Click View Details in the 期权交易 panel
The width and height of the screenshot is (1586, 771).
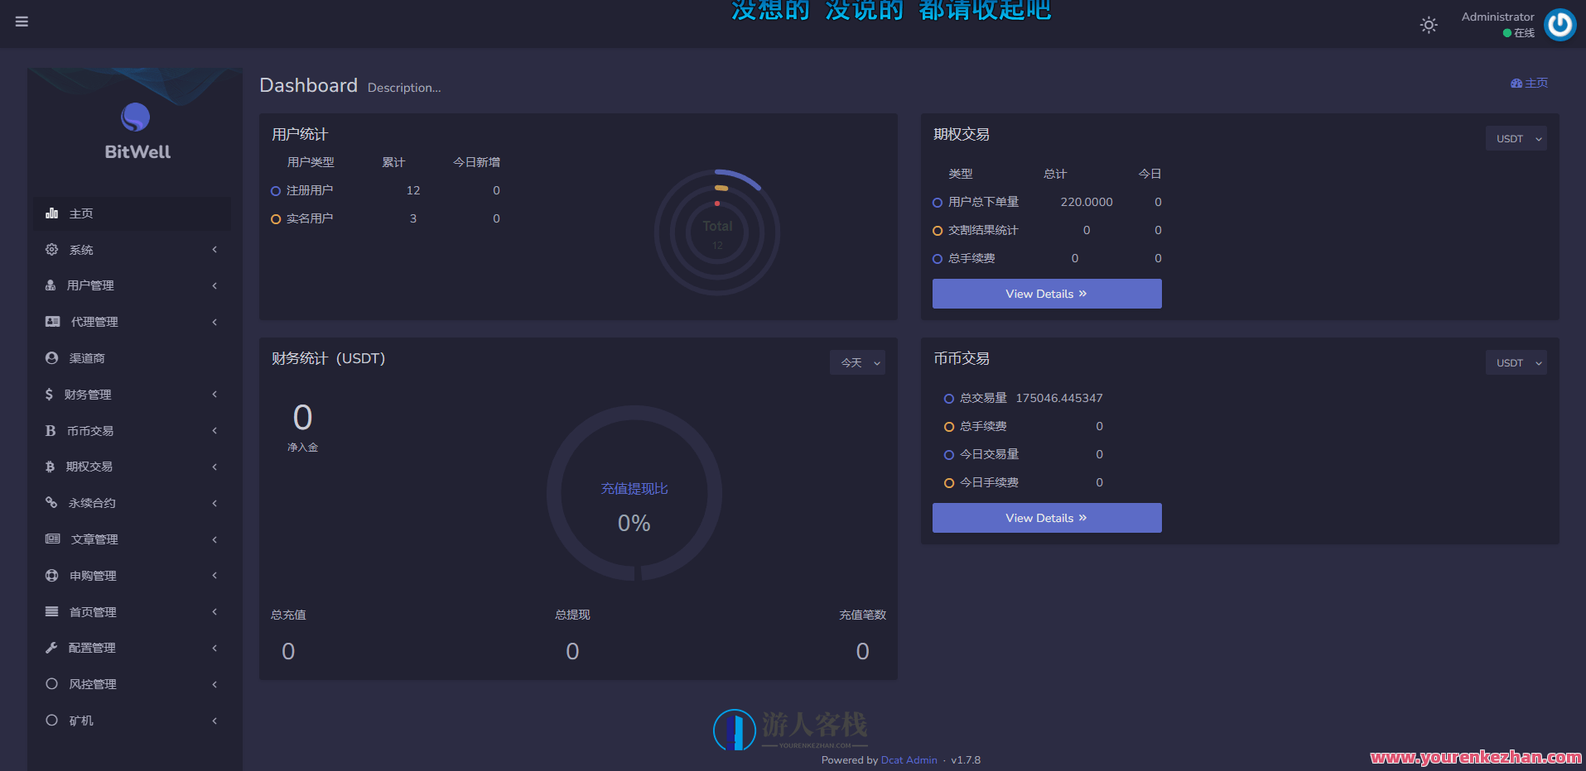click(1046, 294)
